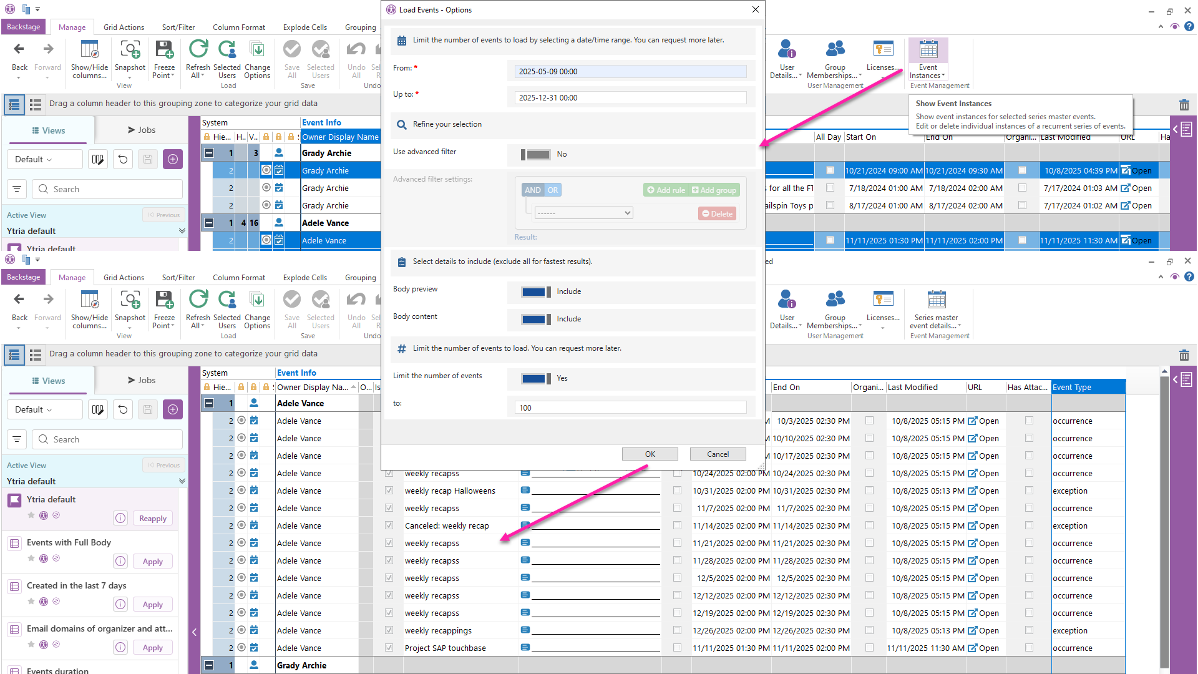This screenshot has height=674, width=1198.
Task: Open the Default view dropdown in bottom panel
Action: point(45,409)
